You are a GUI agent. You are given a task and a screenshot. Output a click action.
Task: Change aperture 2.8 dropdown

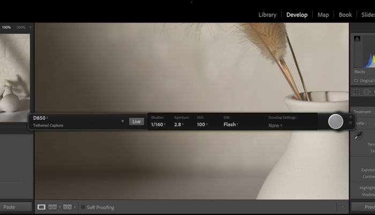click(178, 125)
